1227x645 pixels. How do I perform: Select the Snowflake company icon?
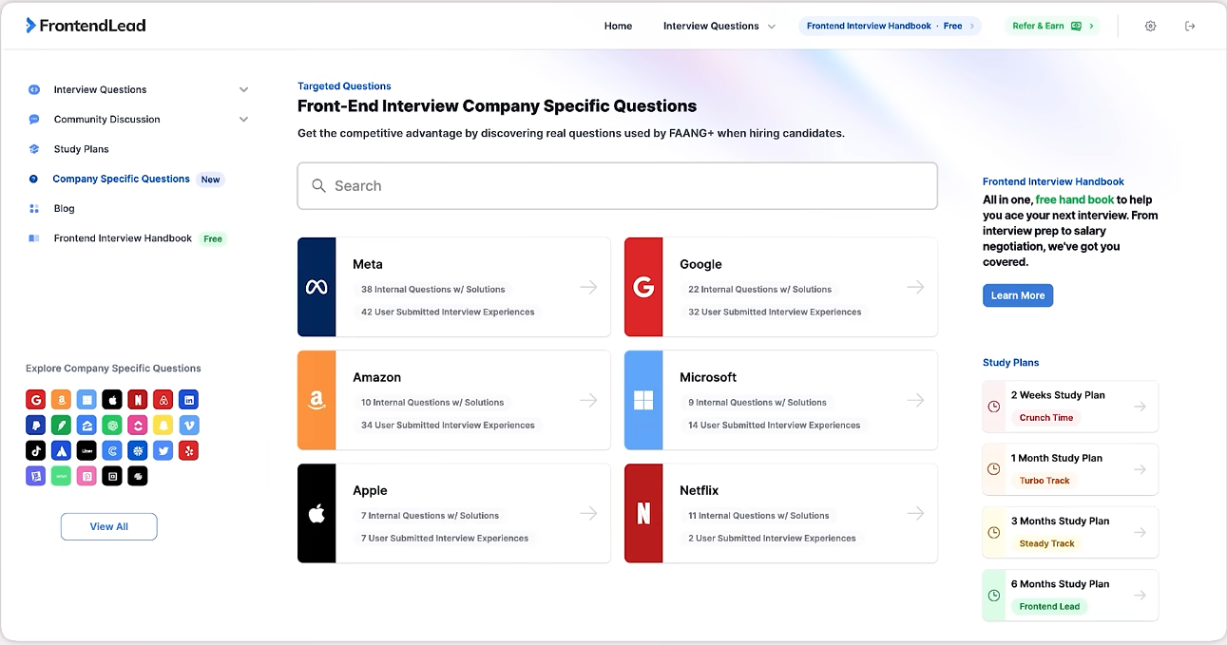138,450
